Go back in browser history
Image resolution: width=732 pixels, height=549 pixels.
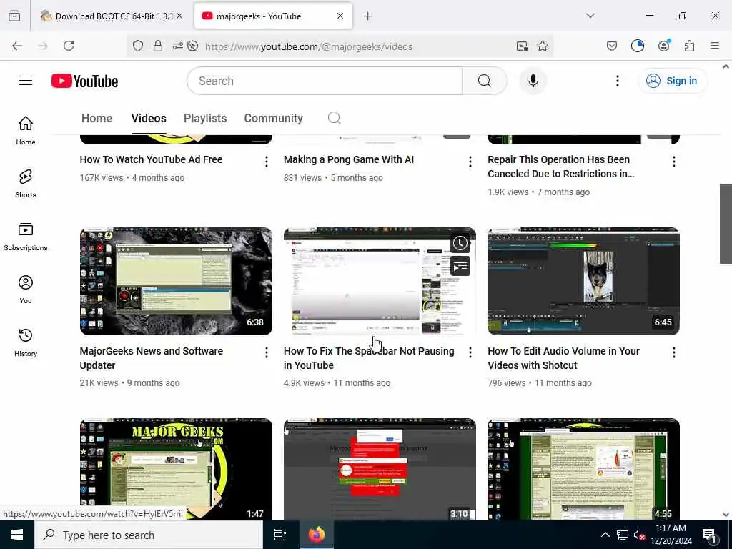(17, 46)
